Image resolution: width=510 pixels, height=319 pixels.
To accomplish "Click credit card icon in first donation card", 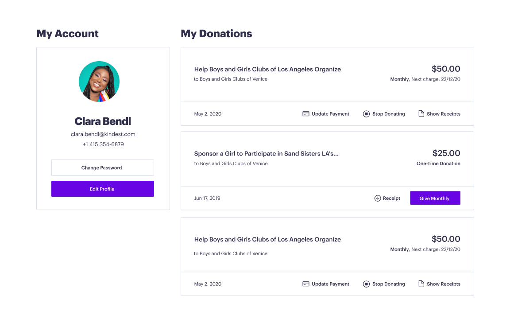I will (x=305, y=114).
